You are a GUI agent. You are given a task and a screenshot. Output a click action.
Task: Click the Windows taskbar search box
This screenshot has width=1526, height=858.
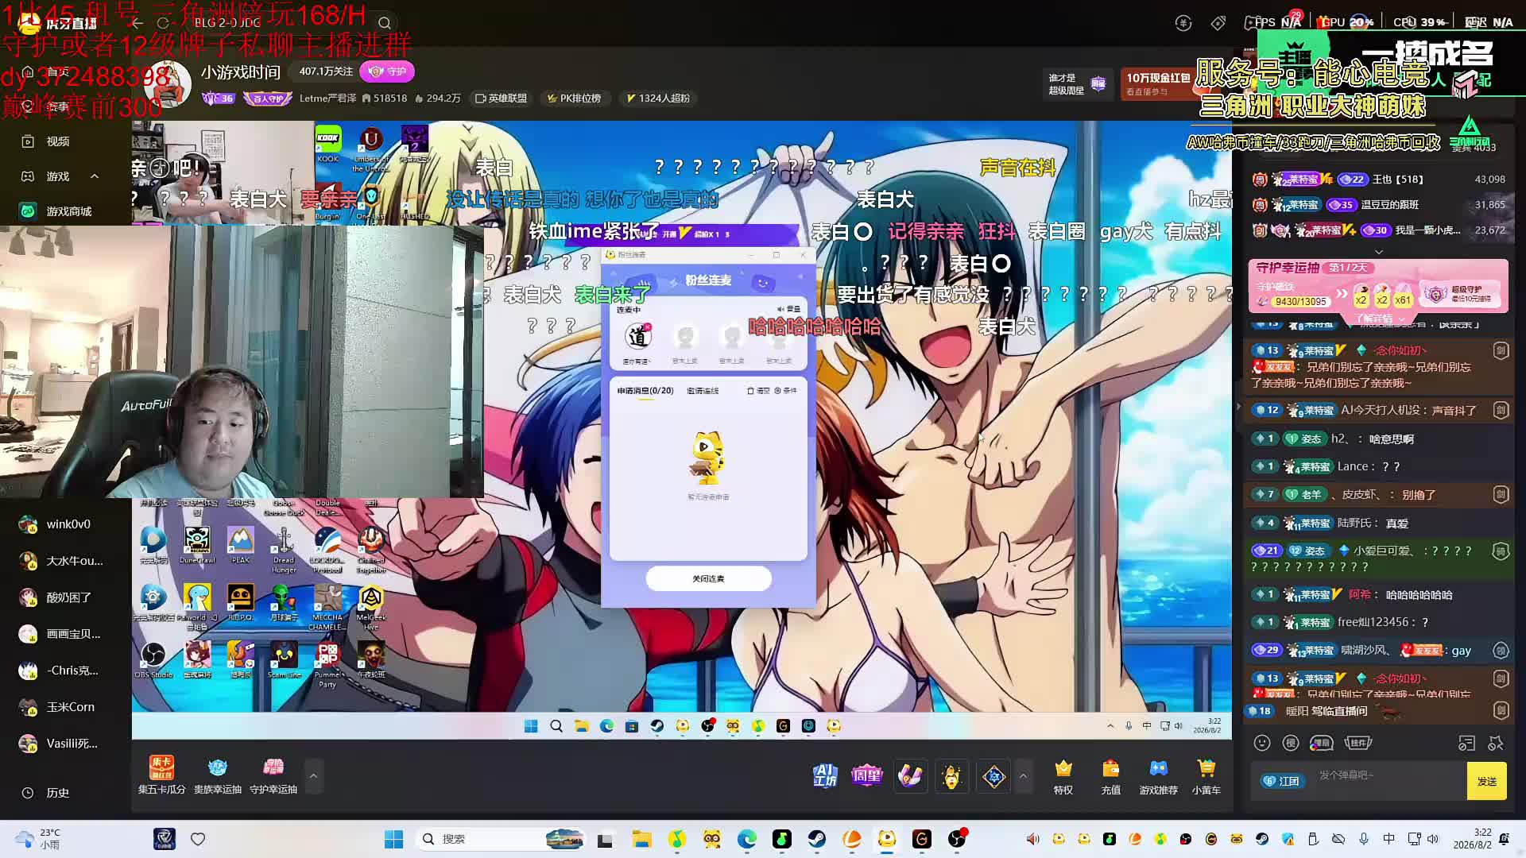(501, 839)
